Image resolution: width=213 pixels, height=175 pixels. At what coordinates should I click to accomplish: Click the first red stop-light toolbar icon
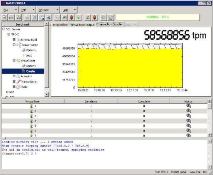click(71, 17)
